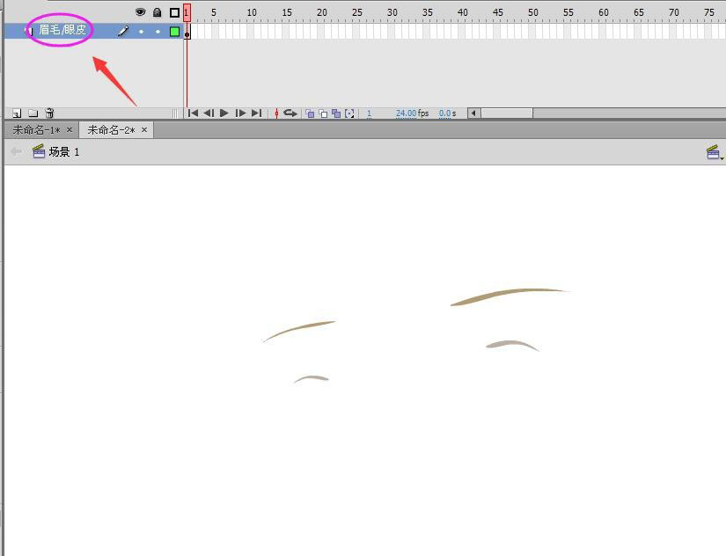Toggle lock dot for 眉毛/眼皮 layer
Screen dimensions: 726x556
(158, 32)
